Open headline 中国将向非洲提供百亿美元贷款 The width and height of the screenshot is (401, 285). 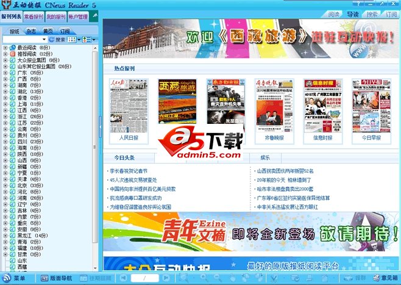click(143, 189)
